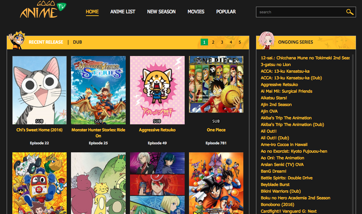
Task: Click the Ongoing Series list scrollbar
Action: coord(353,134)
